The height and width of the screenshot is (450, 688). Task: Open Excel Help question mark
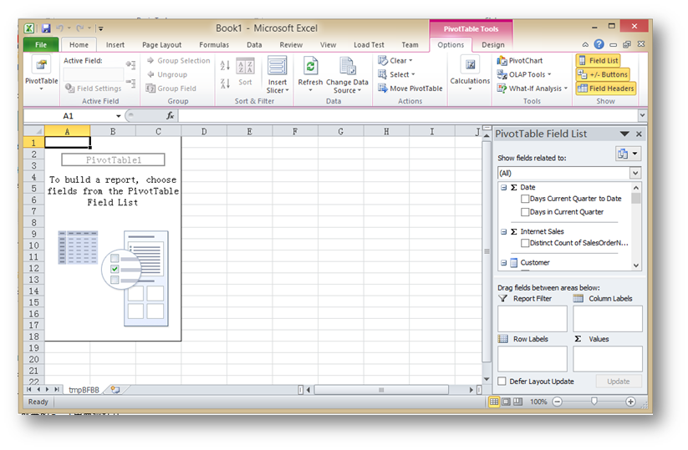pyautogui.click(x=599, y=44)
